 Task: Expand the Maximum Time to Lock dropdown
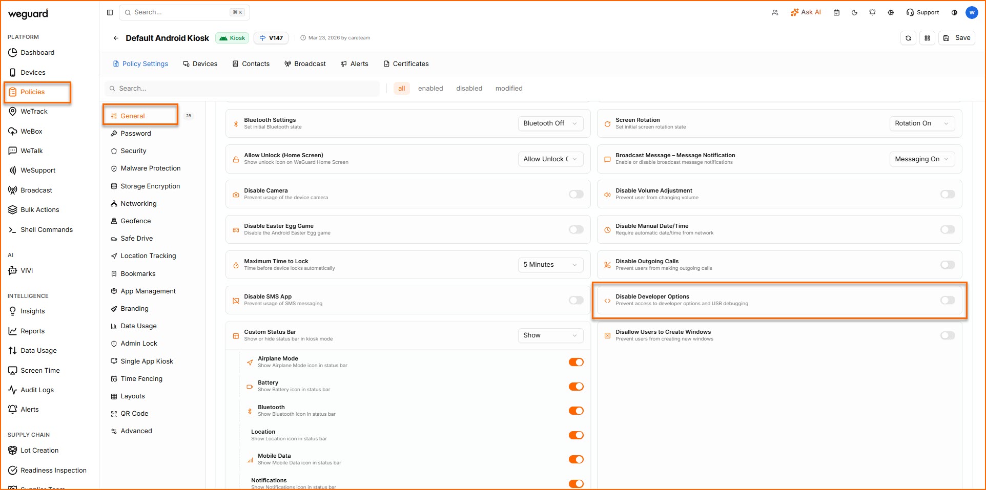point(550,265)
